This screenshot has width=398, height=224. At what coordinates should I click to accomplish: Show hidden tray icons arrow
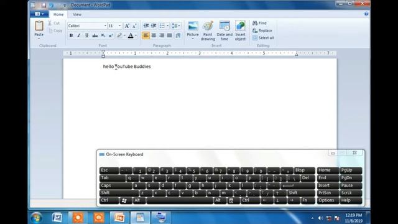point(312,218)
